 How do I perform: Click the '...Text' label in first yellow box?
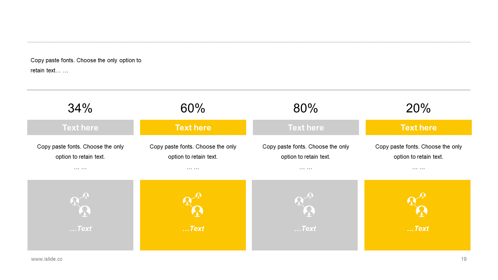tap(193, 228)
